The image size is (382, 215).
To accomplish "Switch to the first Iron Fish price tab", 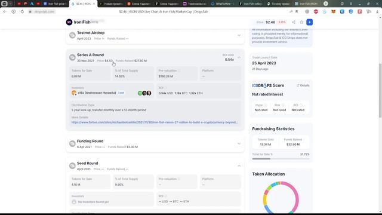I will [x=55, y=4].
